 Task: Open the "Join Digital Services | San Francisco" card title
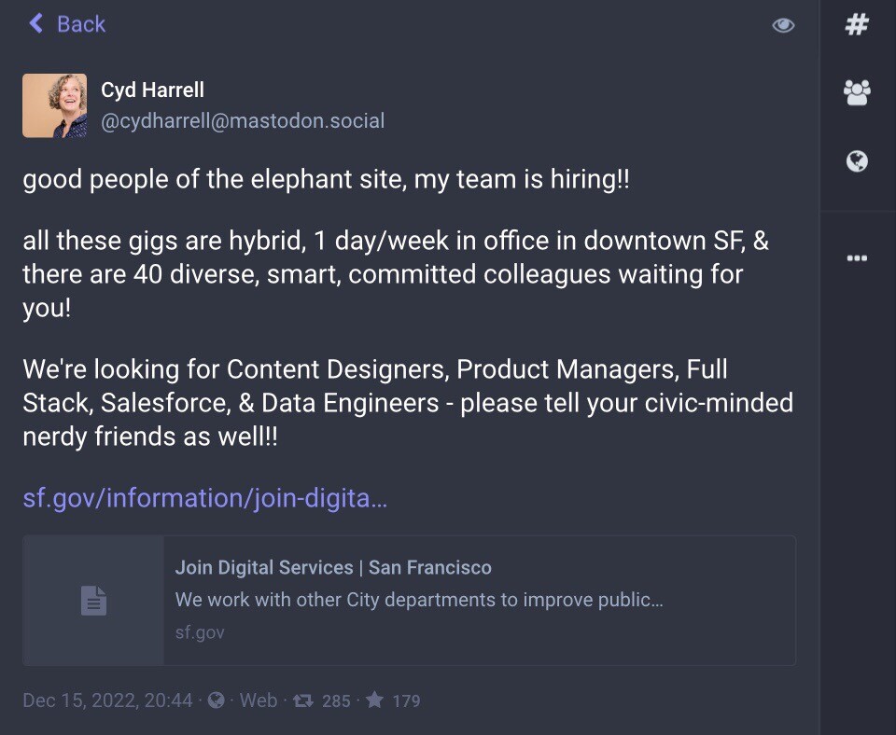[x=333, y=567]
